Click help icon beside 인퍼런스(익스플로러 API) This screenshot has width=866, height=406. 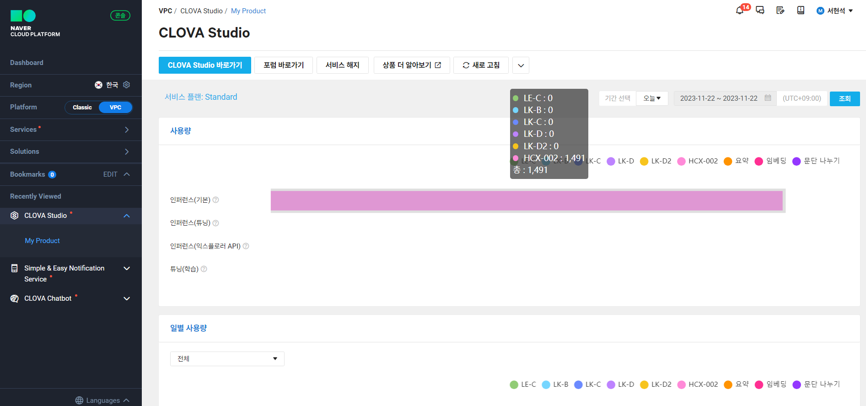click(x=246, y=246)
